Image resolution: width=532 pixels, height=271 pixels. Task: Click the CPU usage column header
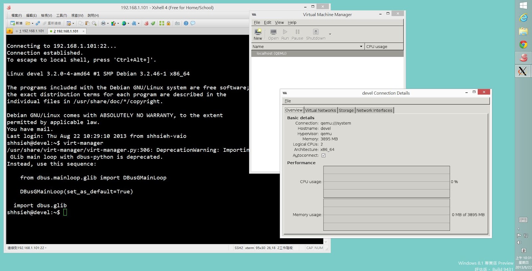tap(384, 47)
